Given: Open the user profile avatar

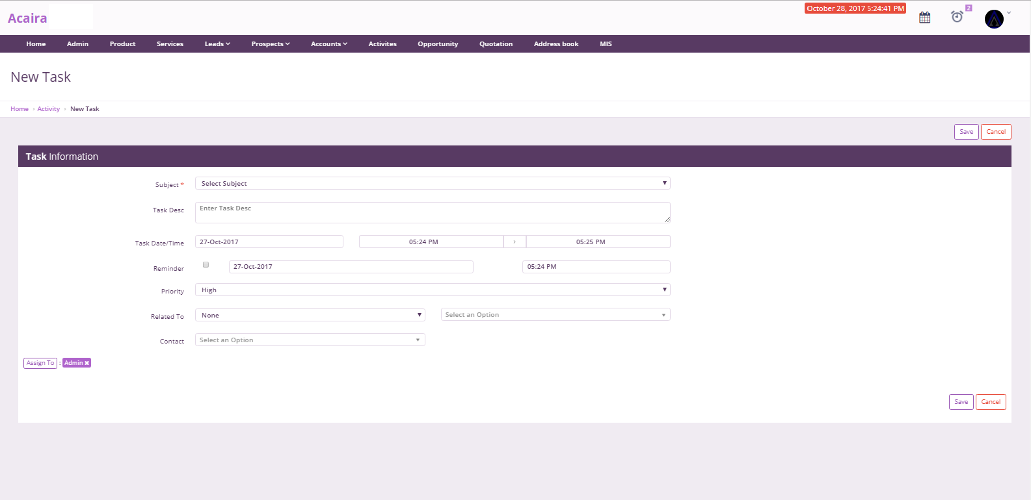Looking at the screenshot, I should point(994,19).
